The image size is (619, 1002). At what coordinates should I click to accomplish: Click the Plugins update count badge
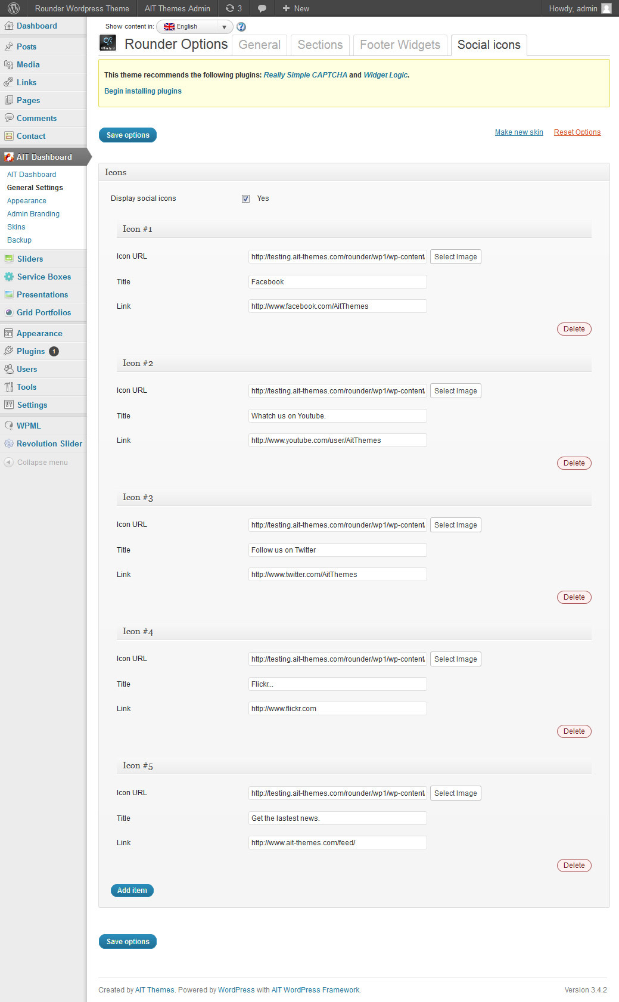coord(54,351)
